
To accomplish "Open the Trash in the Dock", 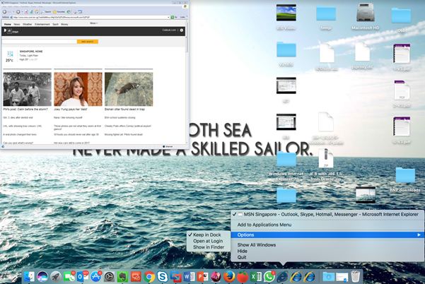I will pos(356,276).
